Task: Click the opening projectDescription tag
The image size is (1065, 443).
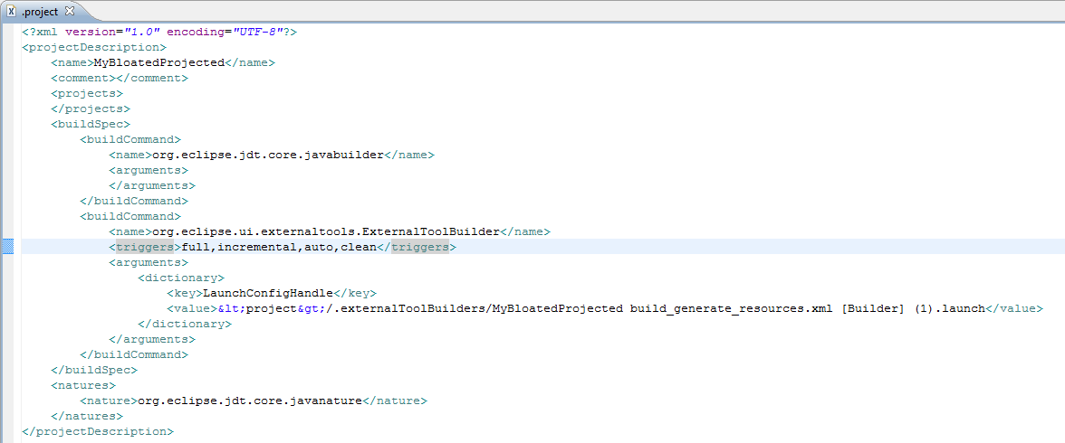Action: click(x=94, y=47)
